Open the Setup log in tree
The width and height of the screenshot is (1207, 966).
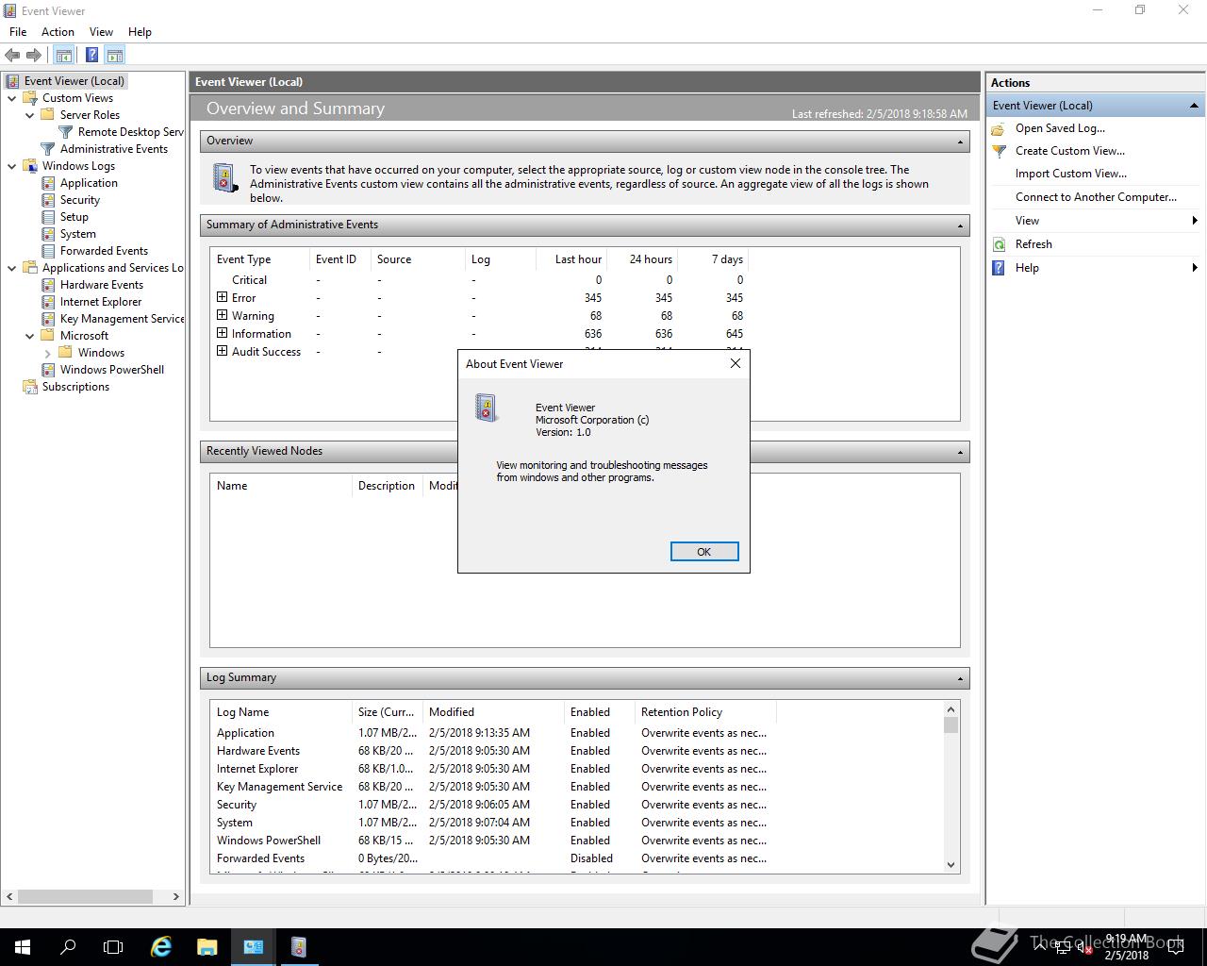point(74,217)
